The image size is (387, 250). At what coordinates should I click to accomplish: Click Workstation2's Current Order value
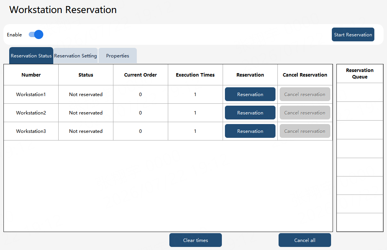pos(141,113)
